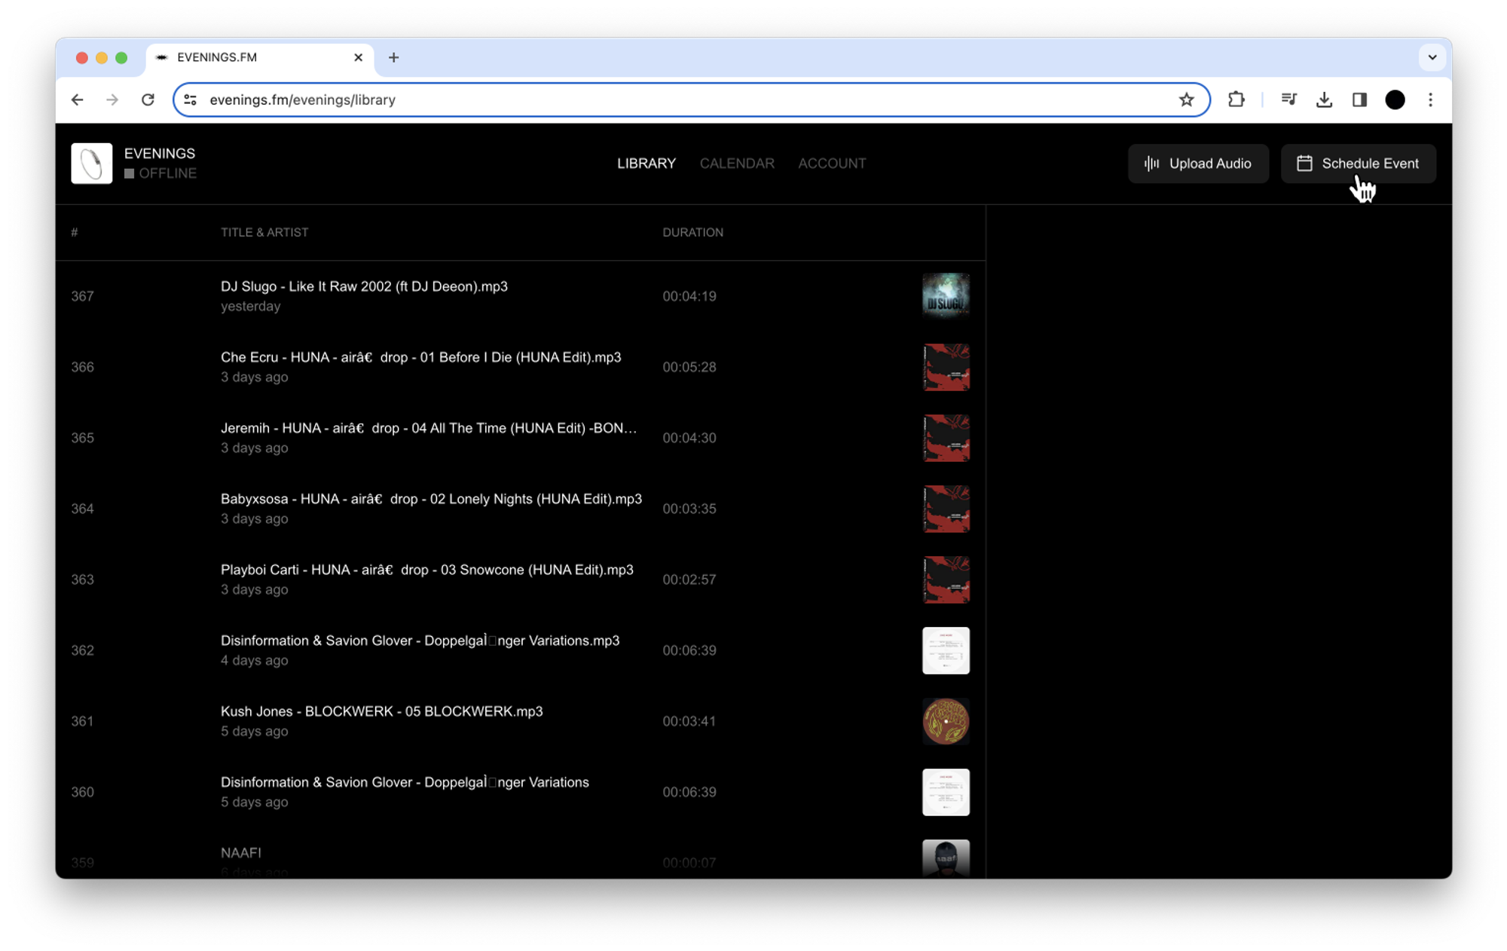Viewport: 1507px width, 951px height.
Task: Reload the page
Action: (x=148, y=99)
